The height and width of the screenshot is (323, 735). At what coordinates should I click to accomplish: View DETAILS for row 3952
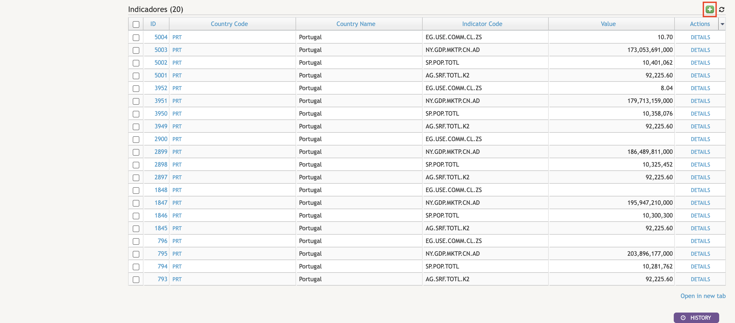pyautogui.click(x=700, y=88)
